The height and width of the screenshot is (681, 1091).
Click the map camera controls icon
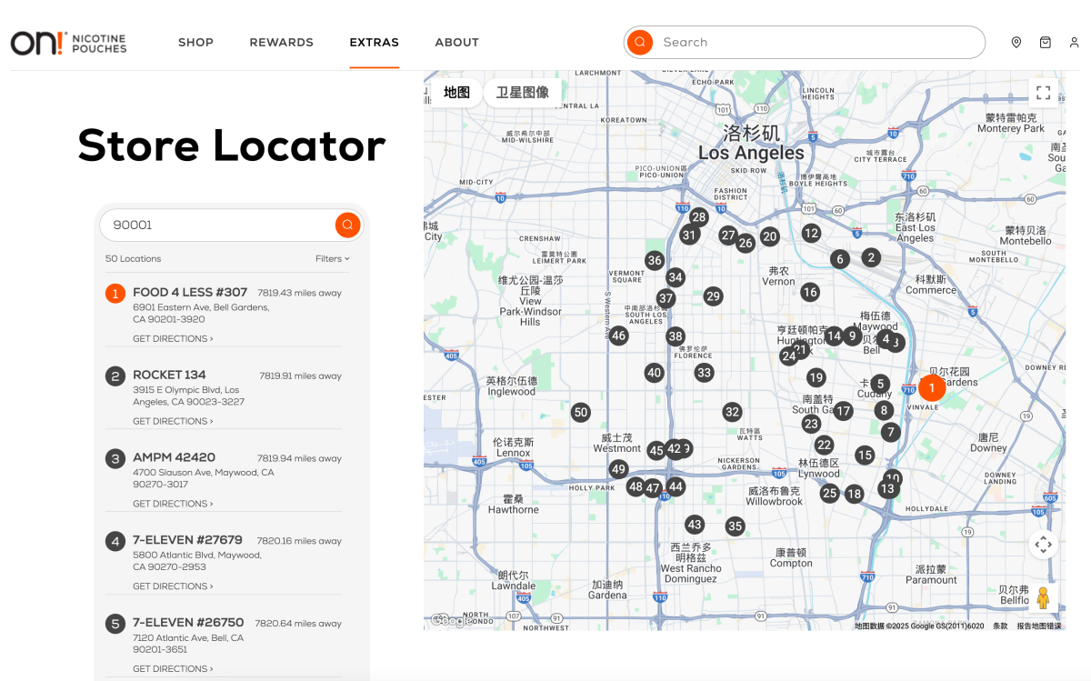coord(1043,545)
